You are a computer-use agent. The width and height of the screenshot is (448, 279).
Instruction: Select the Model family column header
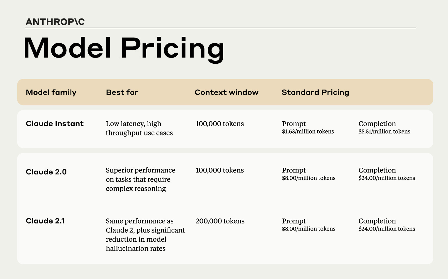[51, 93]
